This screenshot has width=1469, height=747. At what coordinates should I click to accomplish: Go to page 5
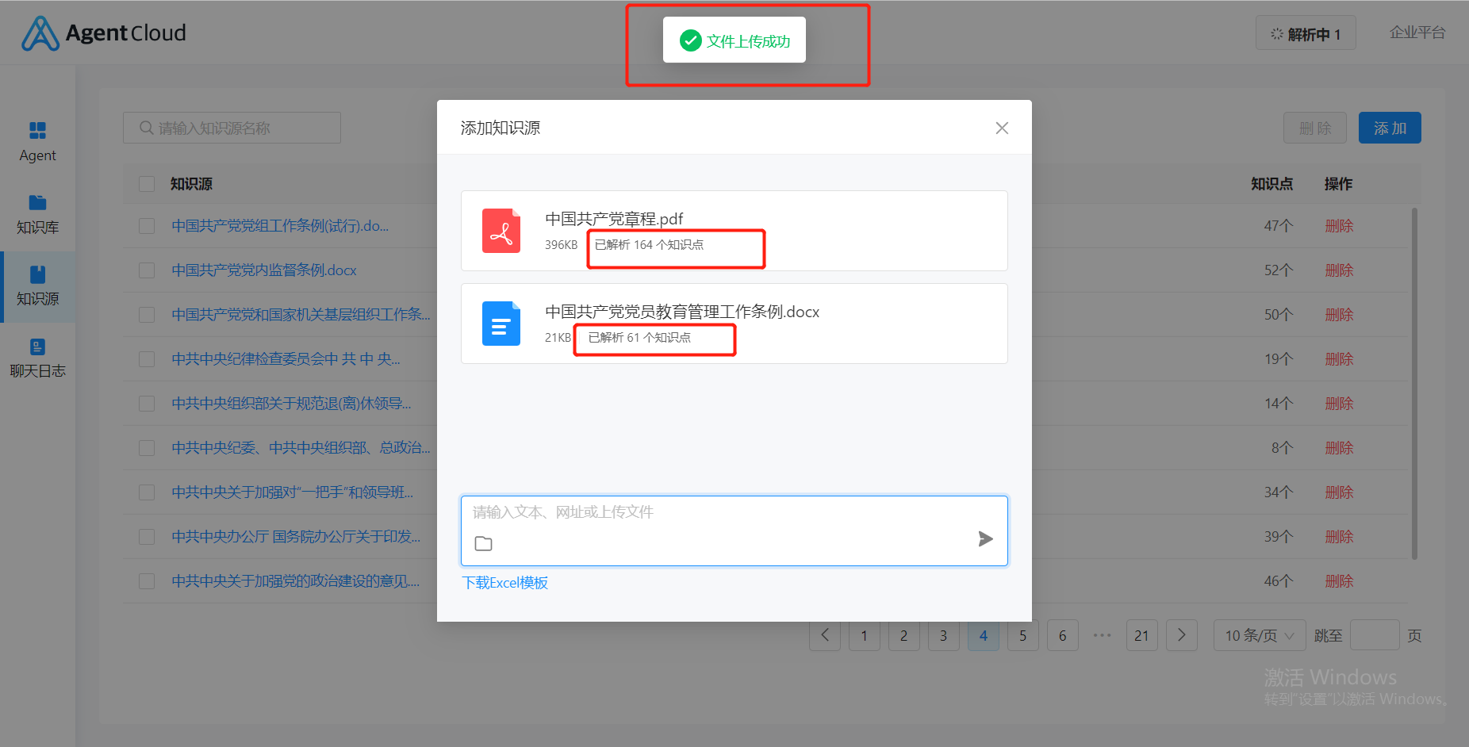point(1023,635)
